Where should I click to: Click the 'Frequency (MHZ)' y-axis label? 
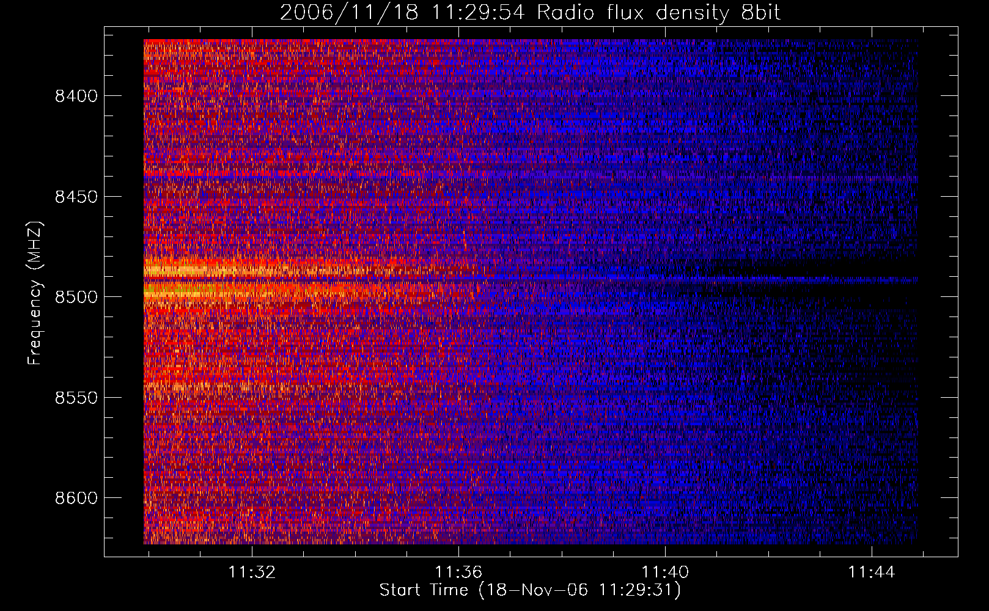tap(35, 293)
